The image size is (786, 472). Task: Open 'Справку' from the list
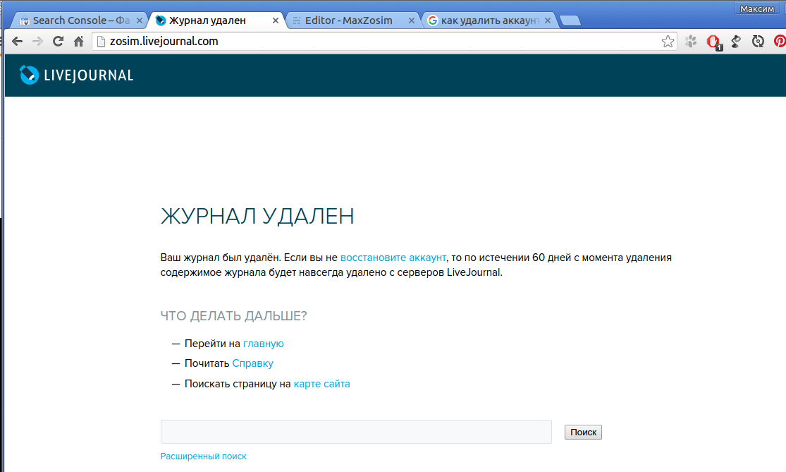[x=252, y=363]
